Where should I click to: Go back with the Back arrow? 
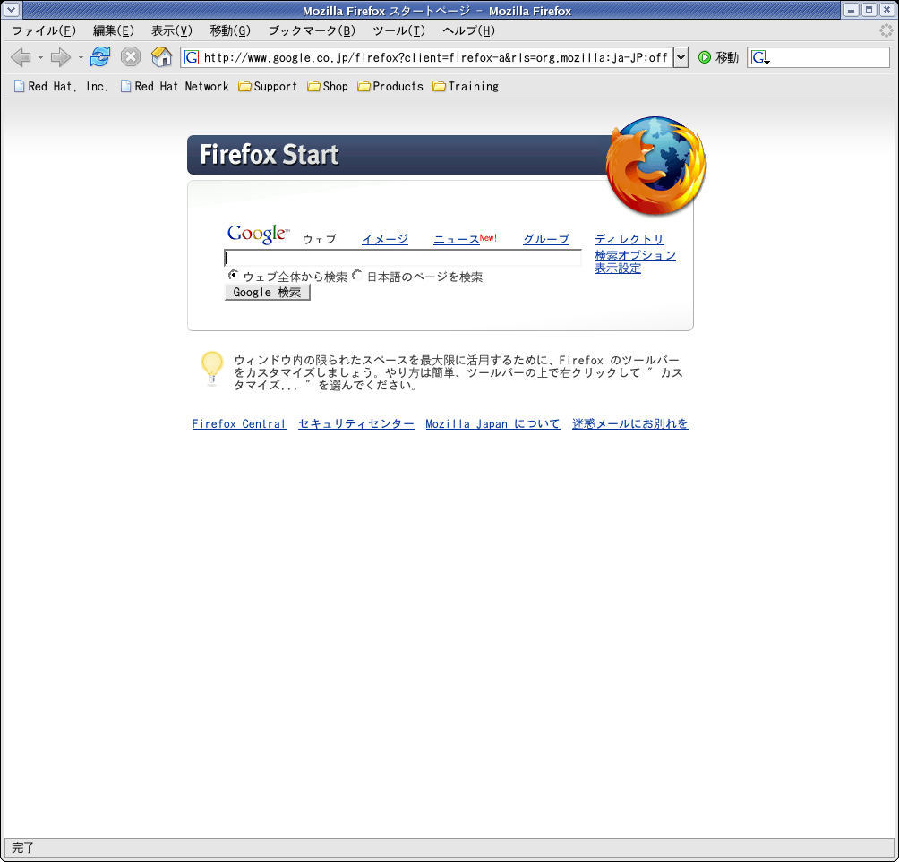click(21, 57)
